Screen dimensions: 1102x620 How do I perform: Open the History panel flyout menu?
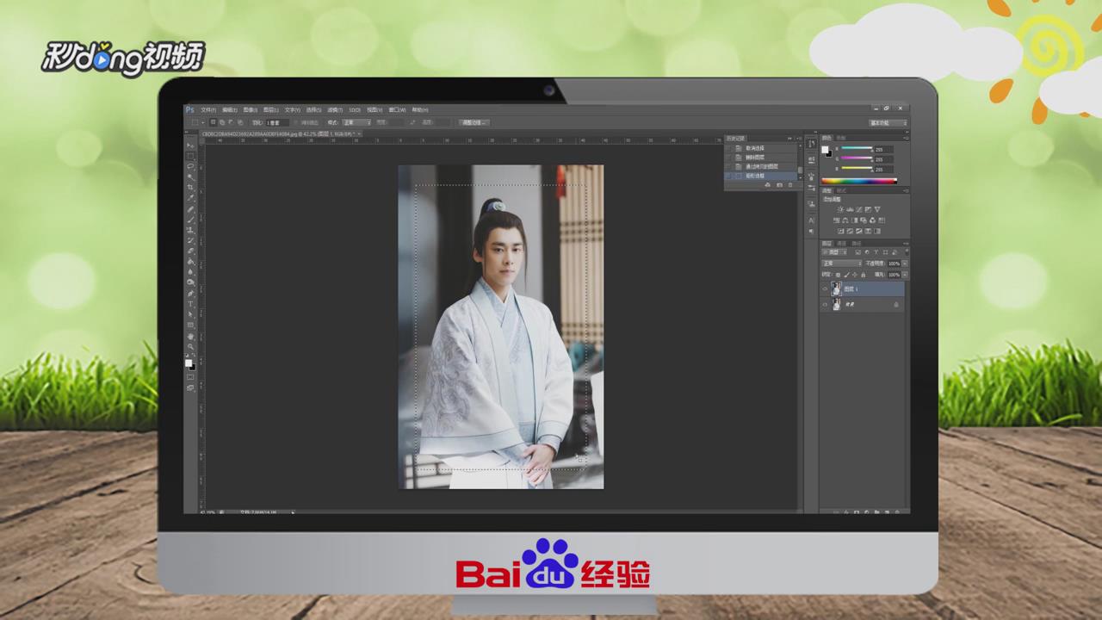(x=800, y=138)
